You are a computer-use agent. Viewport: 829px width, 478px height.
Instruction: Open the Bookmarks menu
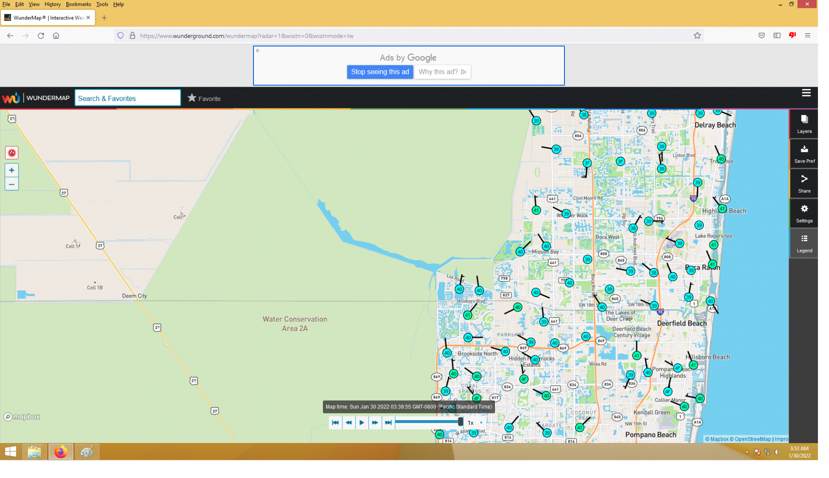79,4
